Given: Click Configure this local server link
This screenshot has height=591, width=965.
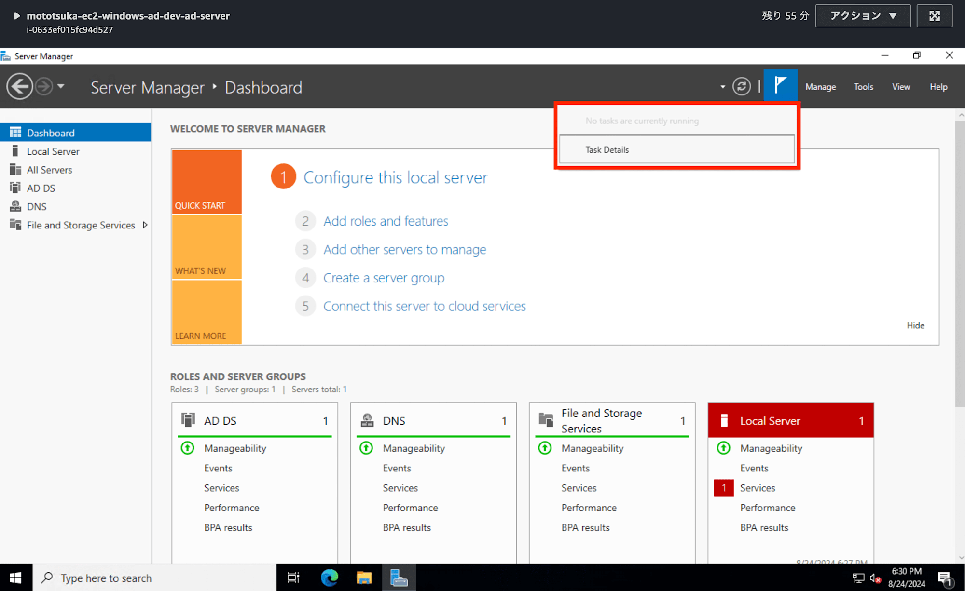Looking at the screenshot, I should tap(395, 177).
